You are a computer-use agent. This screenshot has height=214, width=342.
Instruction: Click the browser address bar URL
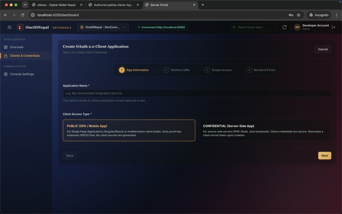click(x=58, y=15)
